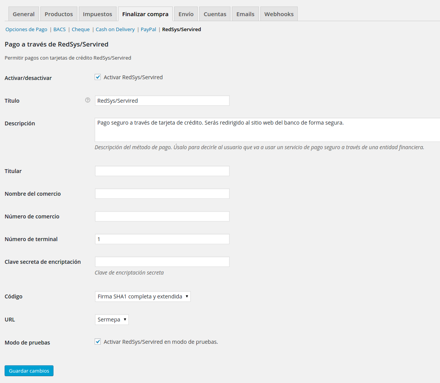
Task: Select the Finalizar compra tab
Action: pos(145,14)
